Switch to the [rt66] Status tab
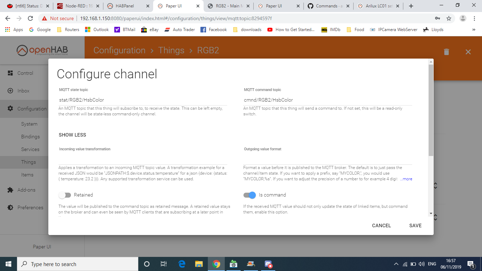This screenshot has width=482, height=271. pyautogui.click(x=28, y=6)
